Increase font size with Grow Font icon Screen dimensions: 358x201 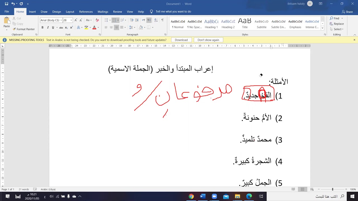point(76,20)
